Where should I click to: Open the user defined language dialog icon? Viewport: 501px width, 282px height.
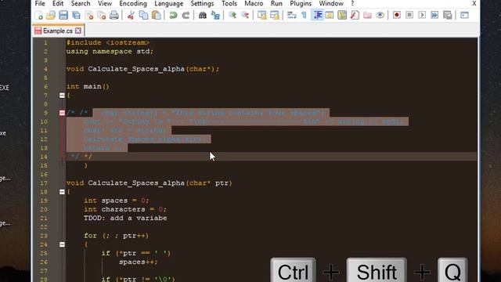[x=330, y=15]
